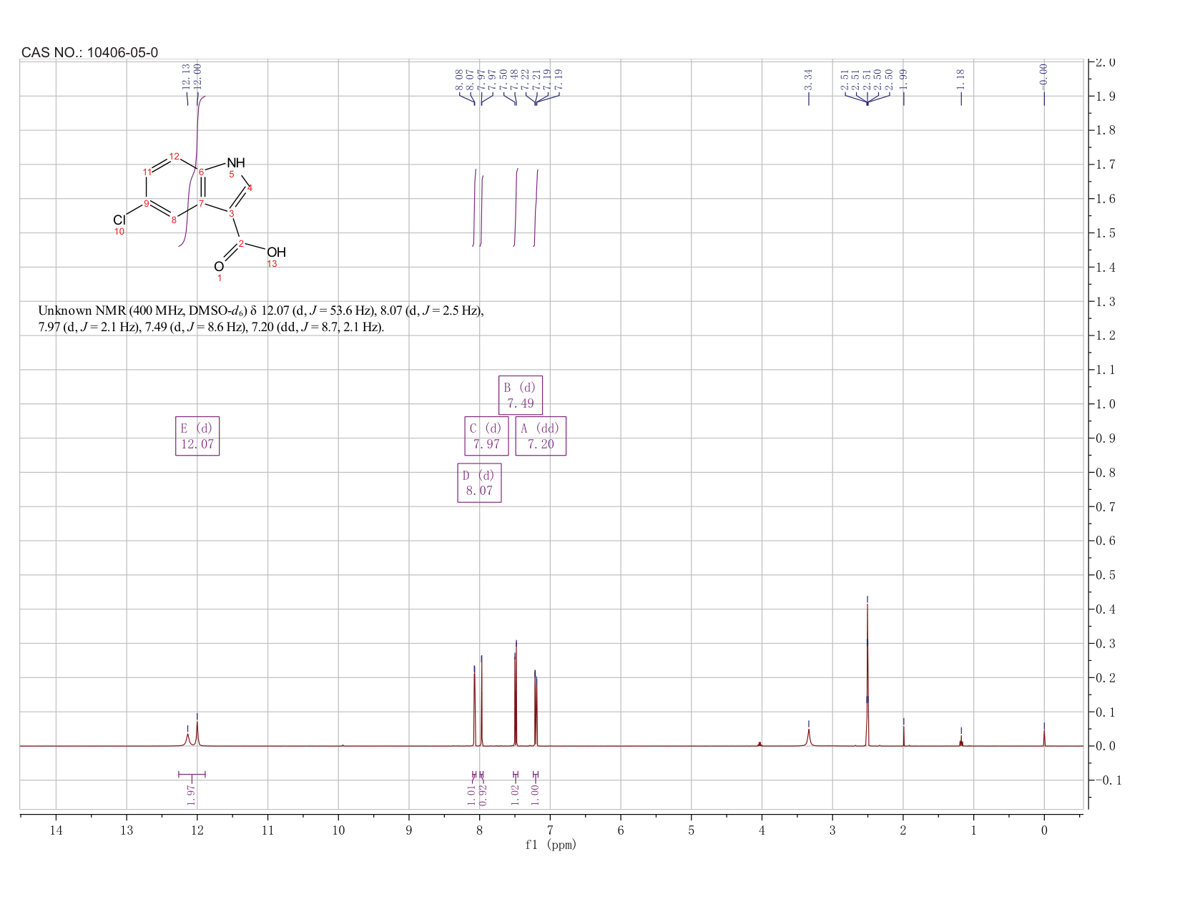This screenshot has width=1180, height=912.
Task: Select the OH group in the structure
Action: [276, 252]
